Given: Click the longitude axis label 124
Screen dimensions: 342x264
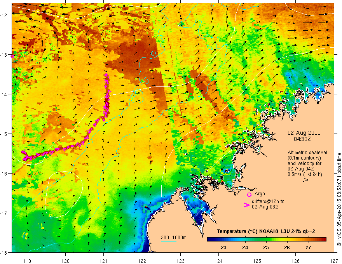Looking at the screenshot, I should click(x=219, y=261).
